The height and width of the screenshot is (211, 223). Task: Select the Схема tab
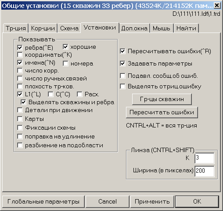pyautogui.click(x=69, y=28)
